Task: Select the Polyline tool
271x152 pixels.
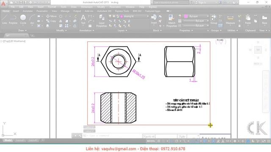Action: coord(13,19)
